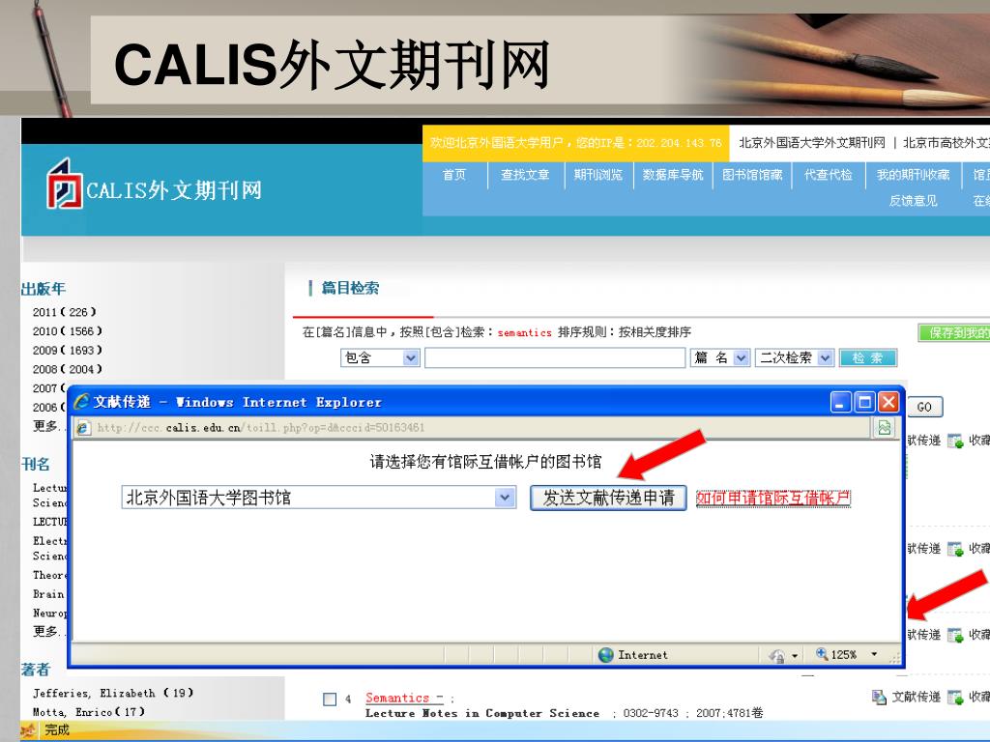Filter by publication year 2010 (1566)
This screenshot has width=990, height=742.
68,331
